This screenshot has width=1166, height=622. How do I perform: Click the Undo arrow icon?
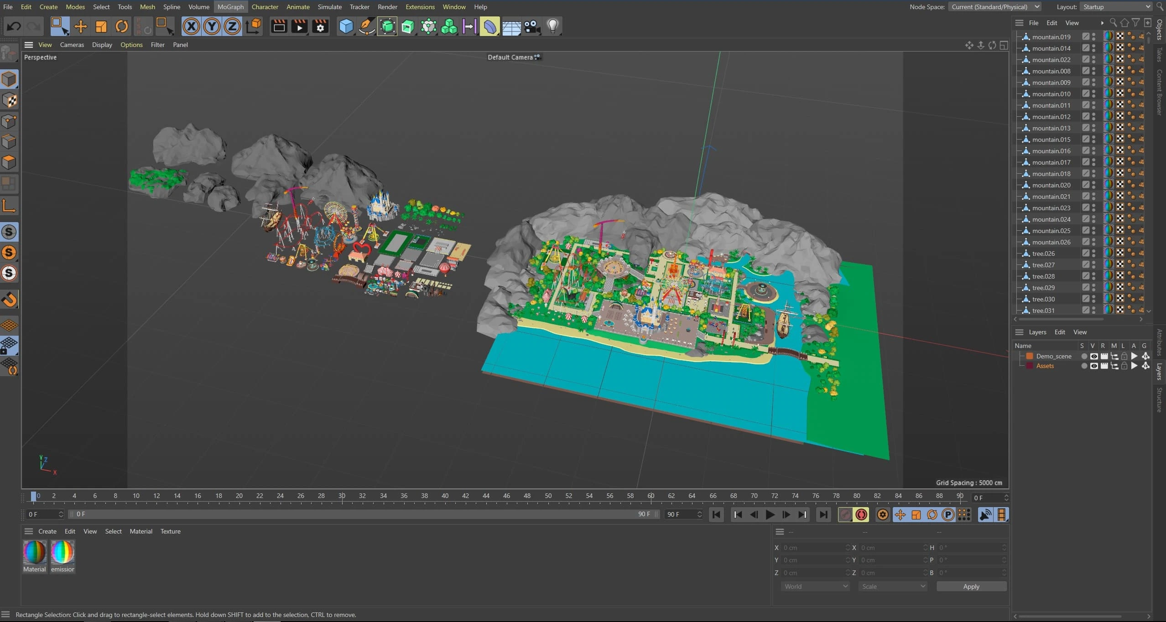(x=14, y=26)
